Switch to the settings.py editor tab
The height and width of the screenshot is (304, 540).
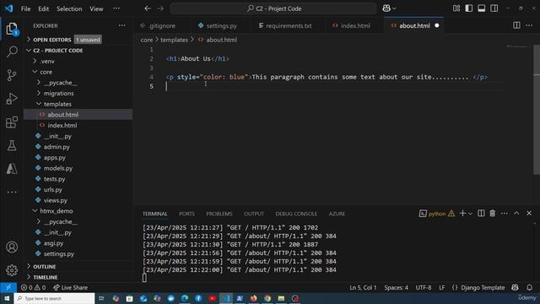[x=221, y=25]
